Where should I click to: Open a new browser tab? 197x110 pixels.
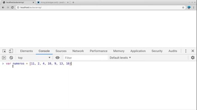[x=73, y=2]
